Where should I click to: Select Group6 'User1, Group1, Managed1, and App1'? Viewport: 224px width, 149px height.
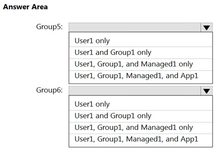point(136,139)
